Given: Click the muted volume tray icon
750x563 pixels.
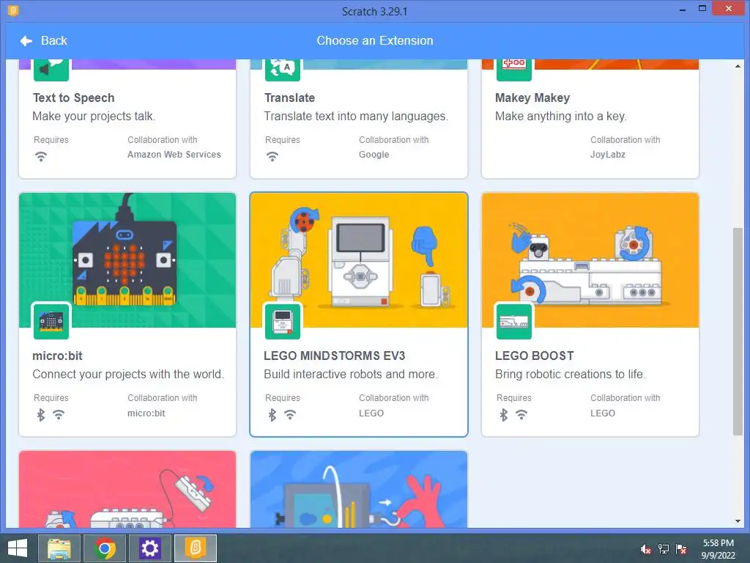Looking at the screenshot, I should pos(646,549).
